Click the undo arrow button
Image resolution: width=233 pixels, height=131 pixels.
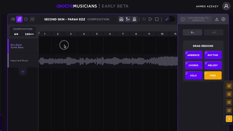click(x=193, y=32)
